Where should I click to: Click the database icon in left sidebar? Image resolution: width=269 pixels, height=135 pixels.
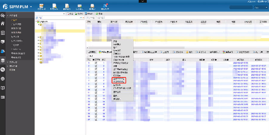tap(3, 60)
